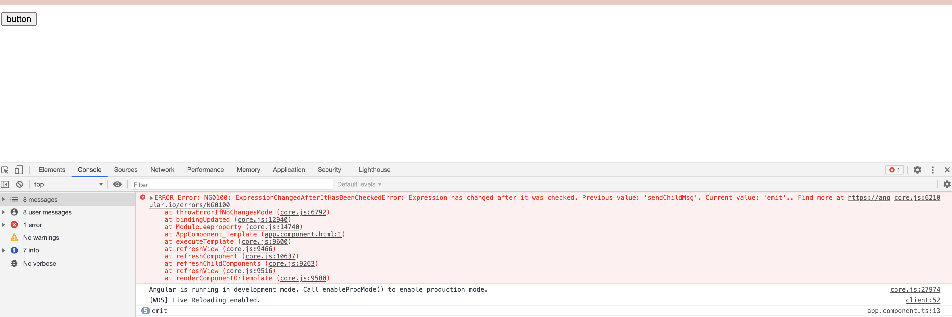Open the DevTools three-dot menu
The image size is (952, 317).
point(933,170)
